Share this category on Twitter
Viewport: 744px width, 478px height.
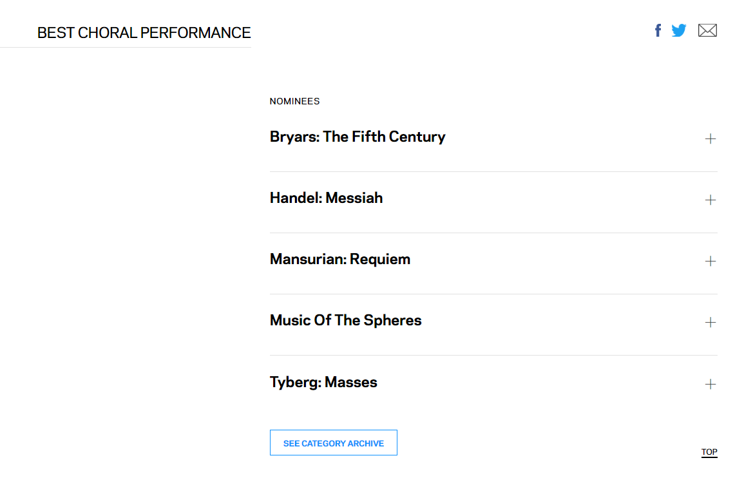tap(679, 30)
